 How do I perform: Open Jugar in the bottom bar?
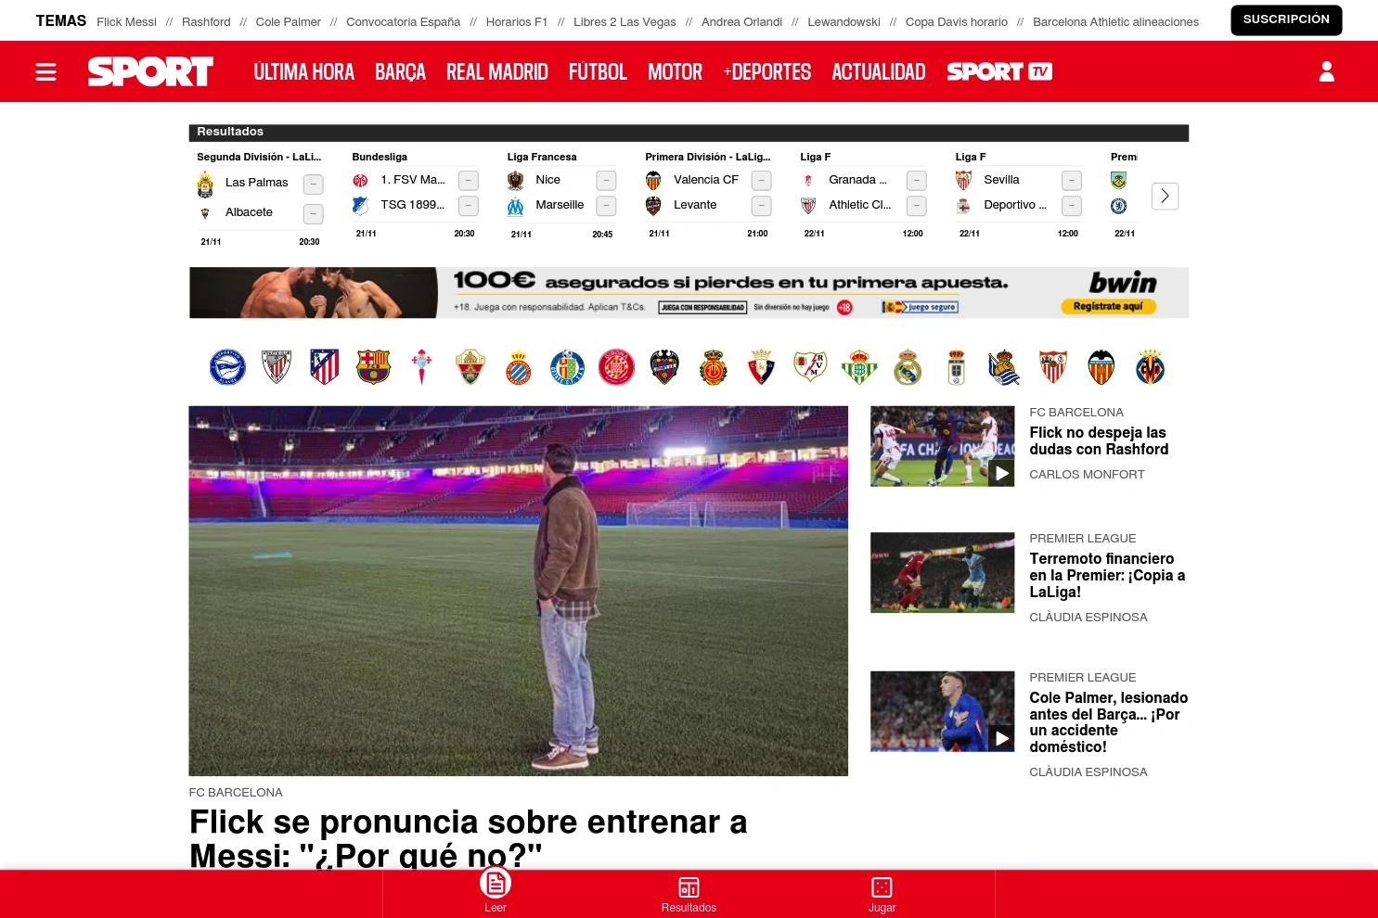882,895
